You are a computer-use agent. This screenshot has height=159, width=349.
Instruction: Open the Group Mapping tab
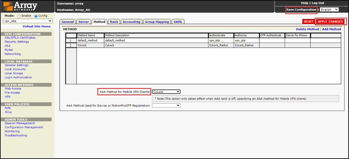pos(157,22)
